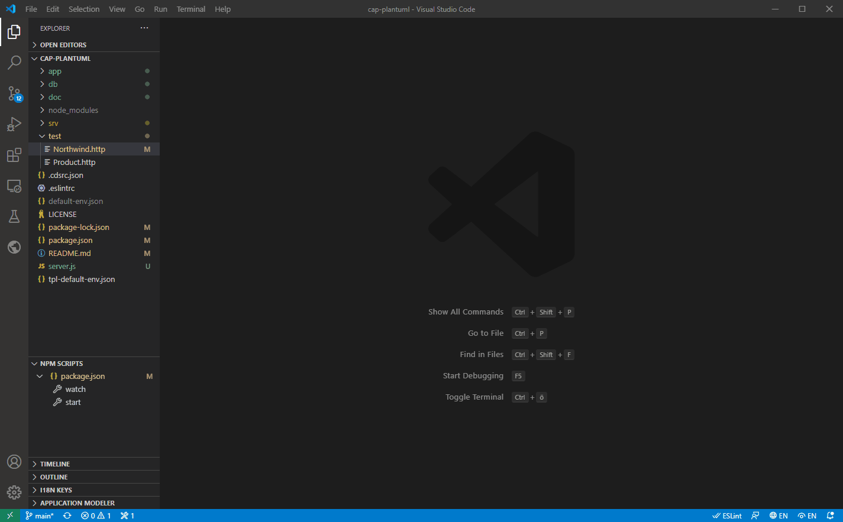Open the Manage gear icon
This screenshot has height=522, width=843.
14,492
